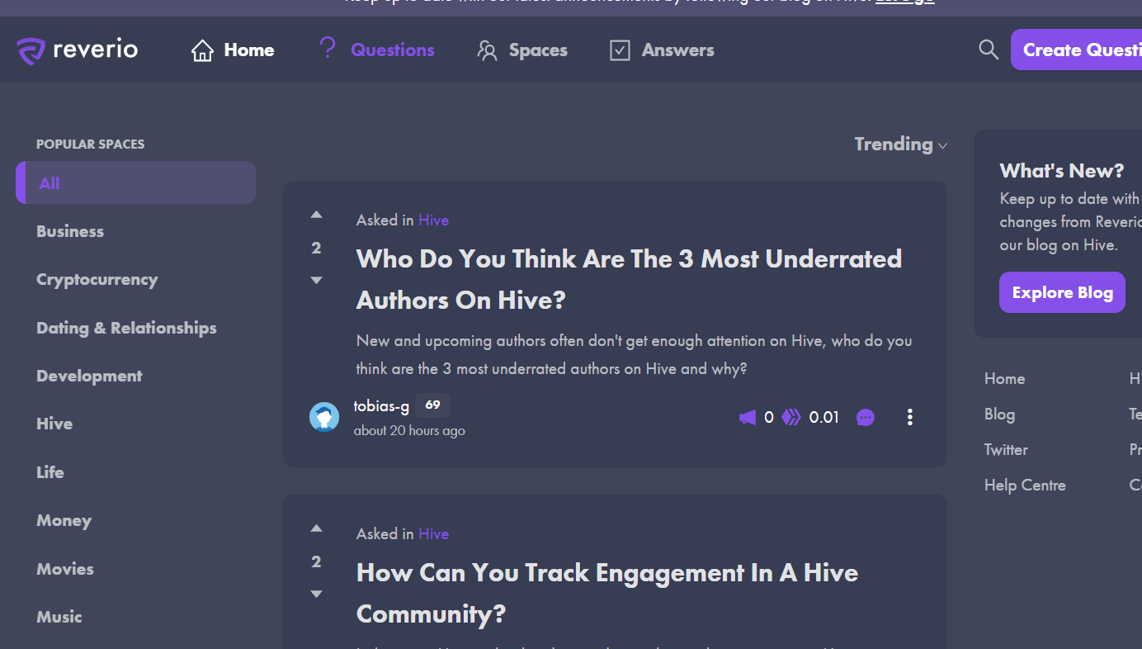The width and height of the screenshot is (1142, 649).
Task: Click the Create Question button
Action: coord(1076,50)
